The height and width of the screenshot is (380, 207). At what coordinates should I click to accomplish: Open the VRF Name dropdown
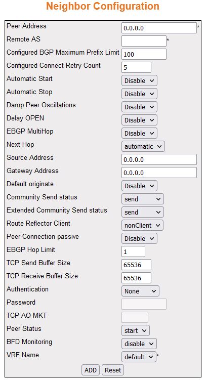pyautogui.click(x=139, y=357)
